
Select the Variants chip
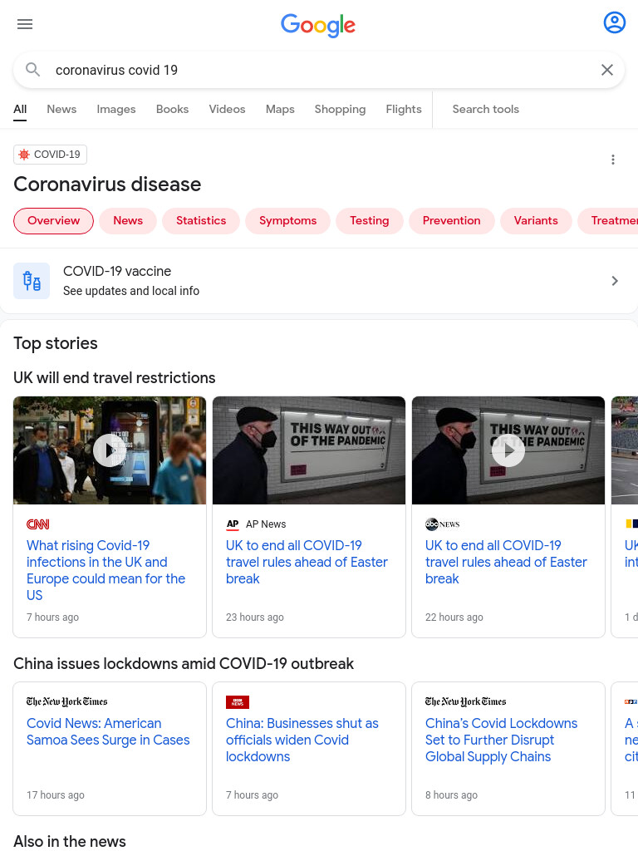(x=536, y=221)
